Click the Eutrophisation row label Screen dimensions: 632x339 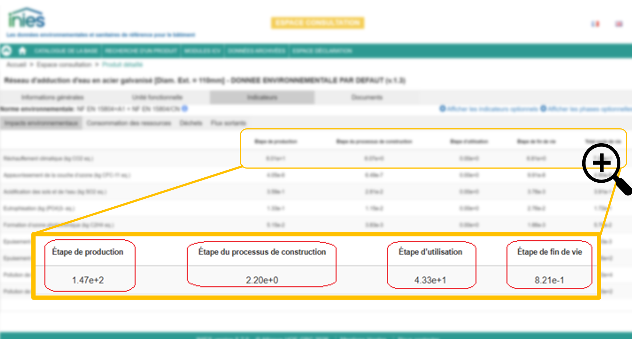tap(39, 208)
